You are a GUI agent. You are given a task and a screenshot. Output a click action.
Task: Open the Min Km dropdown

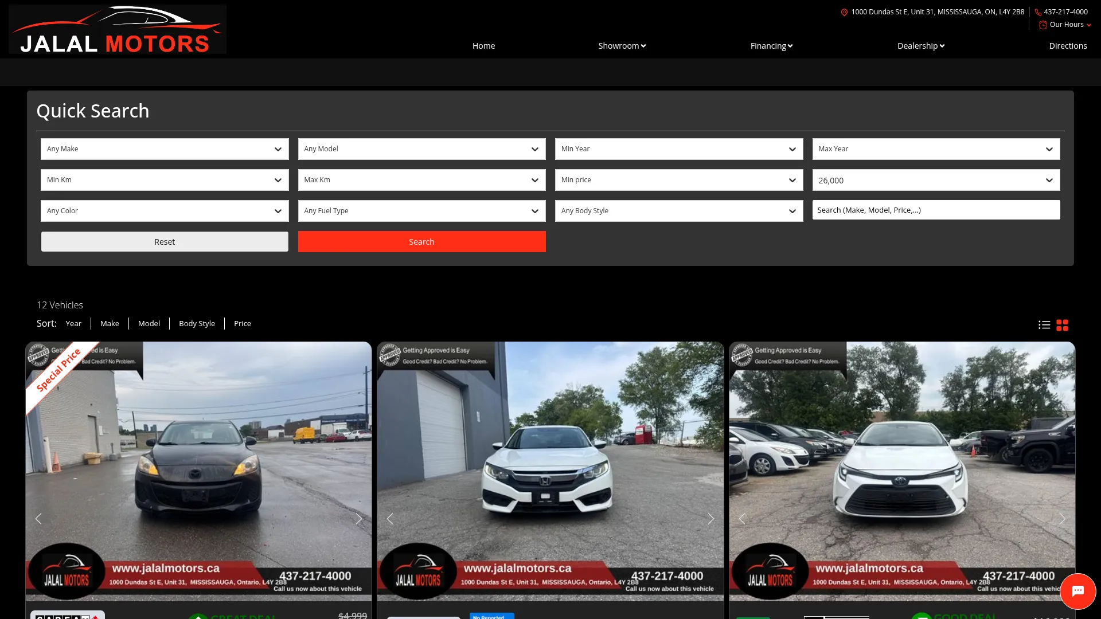point(165,180)
